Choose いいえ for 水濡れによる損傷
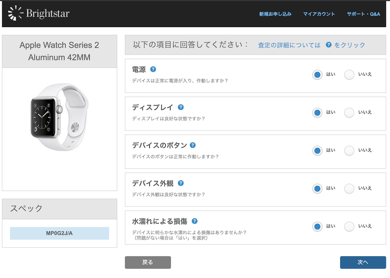 pyautogui.click(x=349, y=227)
